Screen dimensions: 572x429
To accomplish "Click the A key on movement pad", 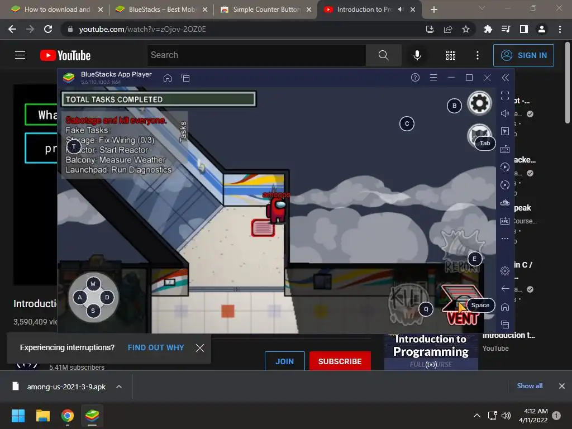I will tap(79, 297).
